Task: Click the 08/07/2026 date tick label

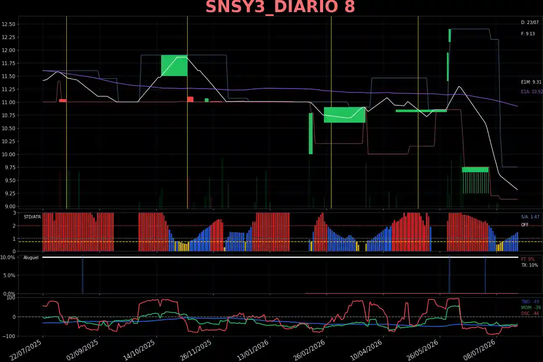Action: click(480, 350)
